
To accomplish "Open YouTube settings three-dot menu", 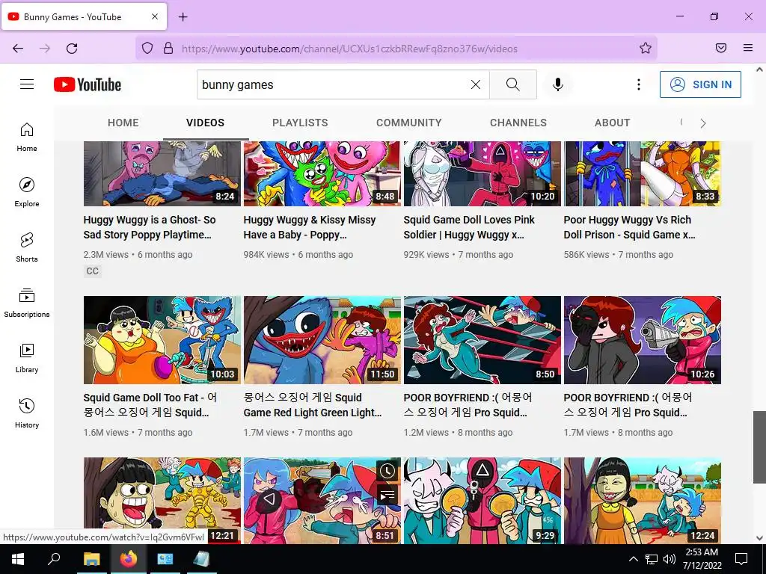I will 639,84.
